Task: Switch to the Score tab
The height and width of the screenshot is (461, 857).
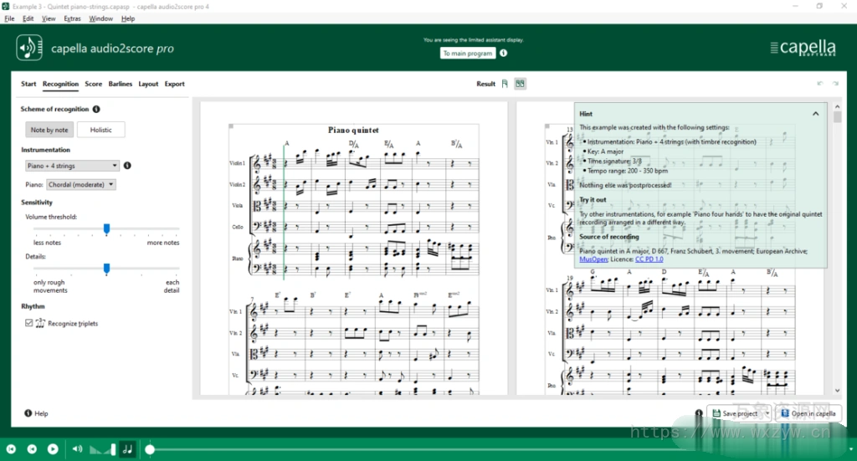Action: pyautogui.click(x=94, y=84)
